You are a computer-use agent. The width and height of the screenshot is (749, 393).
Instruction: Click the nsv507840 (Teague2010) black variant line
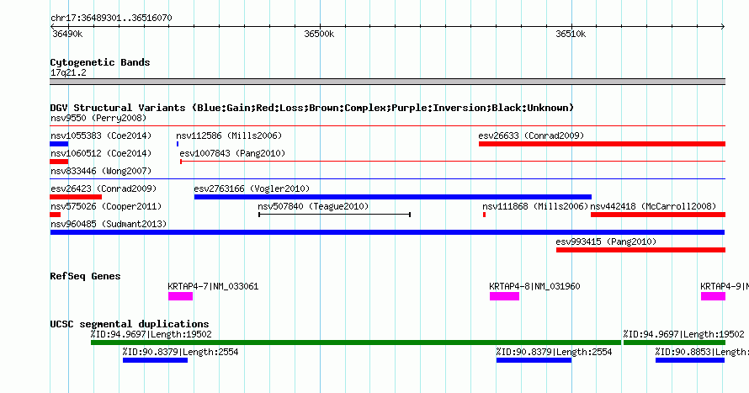click(x=334, y=215)
